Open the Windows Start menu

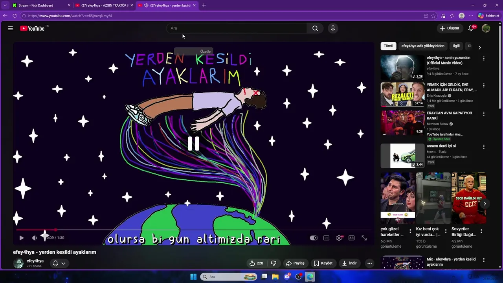point(193,277)
